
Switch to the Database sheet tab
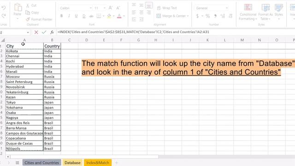72,163
